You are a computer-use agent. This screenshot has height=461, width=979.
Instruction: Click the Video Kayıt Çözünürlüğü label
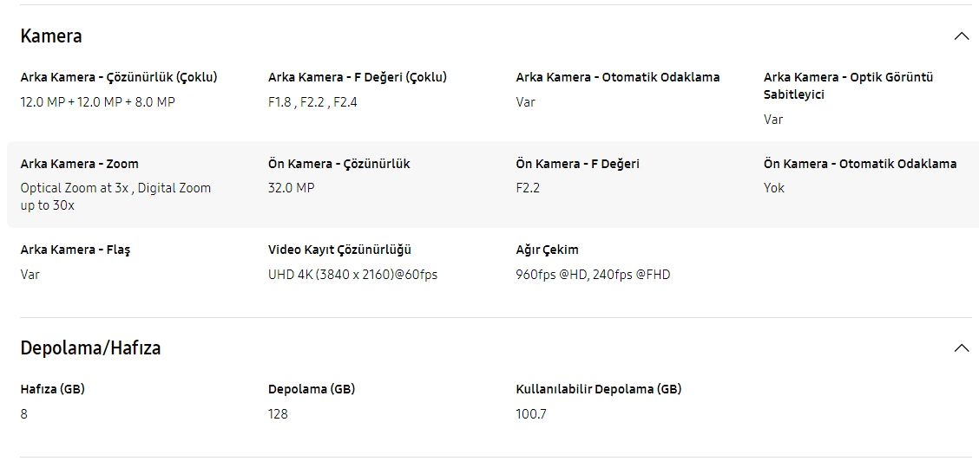click(x=339, y=250)
